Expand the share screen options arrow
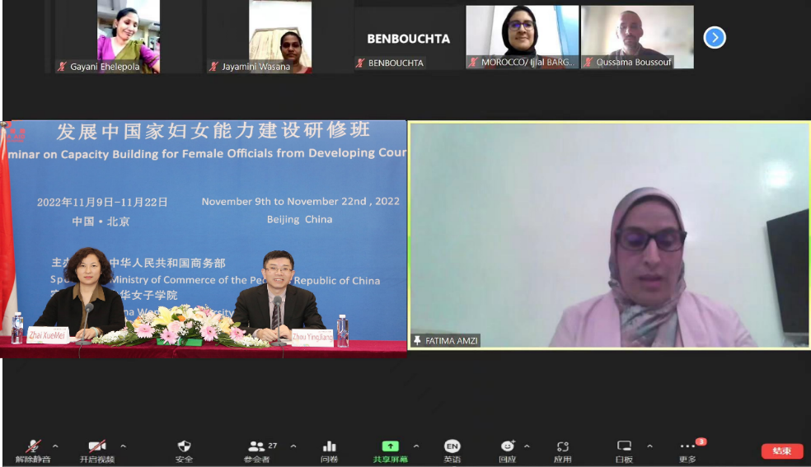The height and width of the screenshot is (467, 811). pos(416,446)
